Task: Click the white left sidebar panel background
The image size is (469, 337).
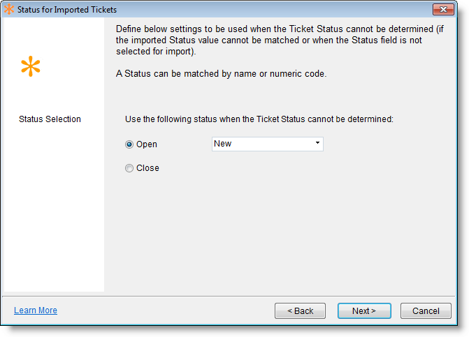Action: [x=52, y=209]
